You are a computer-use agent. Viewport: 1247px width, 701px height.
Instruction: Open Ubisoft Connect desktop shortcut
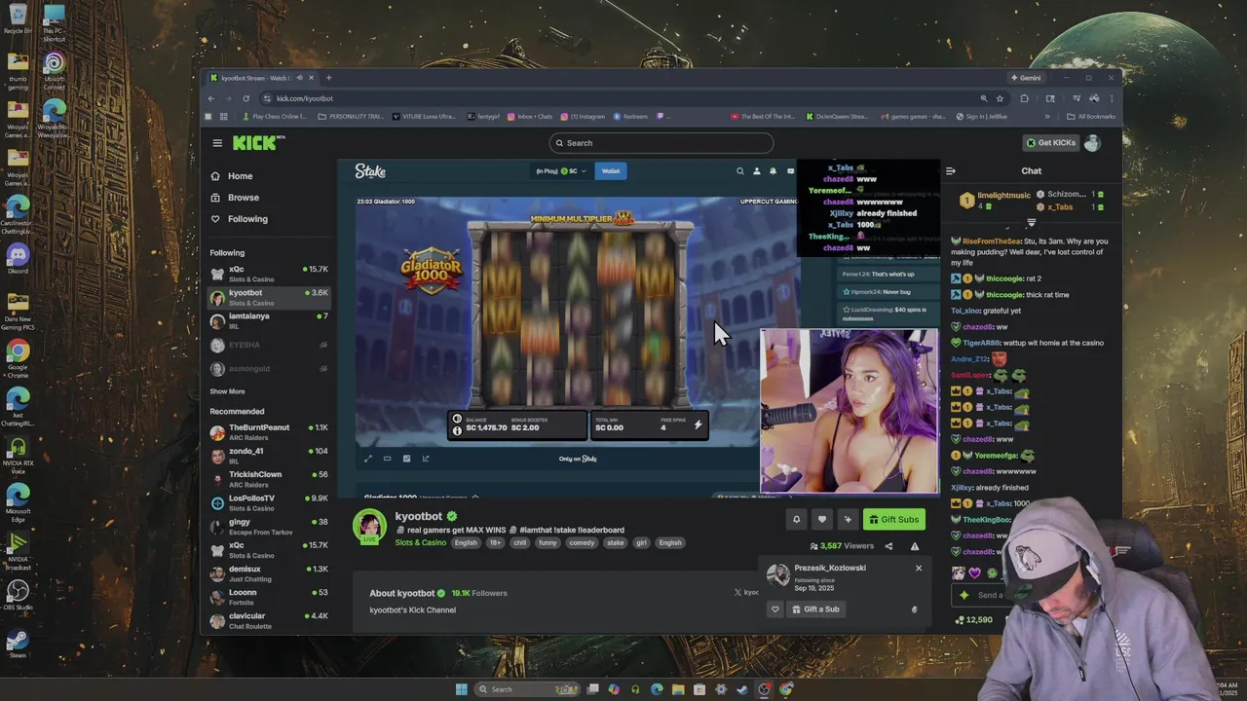54,69
